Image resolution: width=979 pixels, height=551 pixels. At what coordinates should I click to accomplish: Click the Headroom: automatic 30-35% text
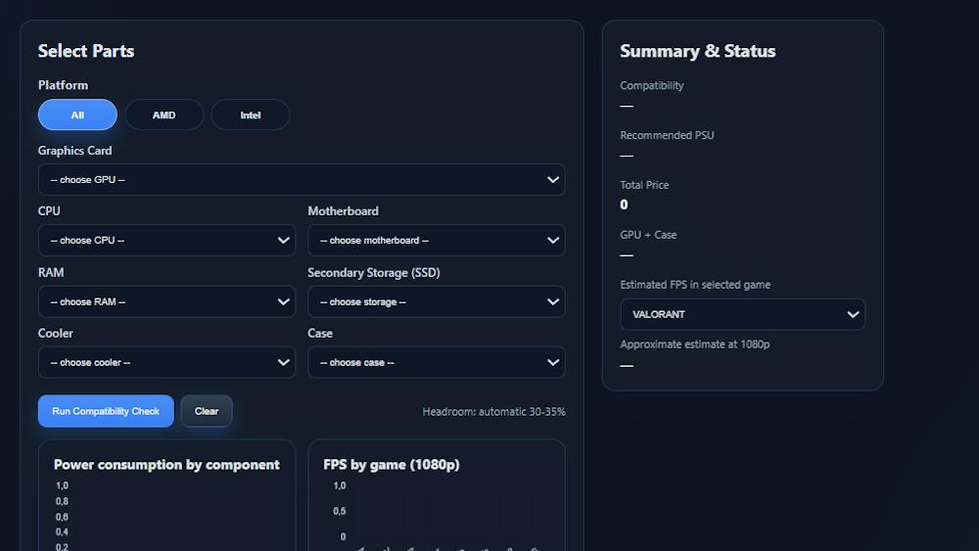click(x=493, y=412)
